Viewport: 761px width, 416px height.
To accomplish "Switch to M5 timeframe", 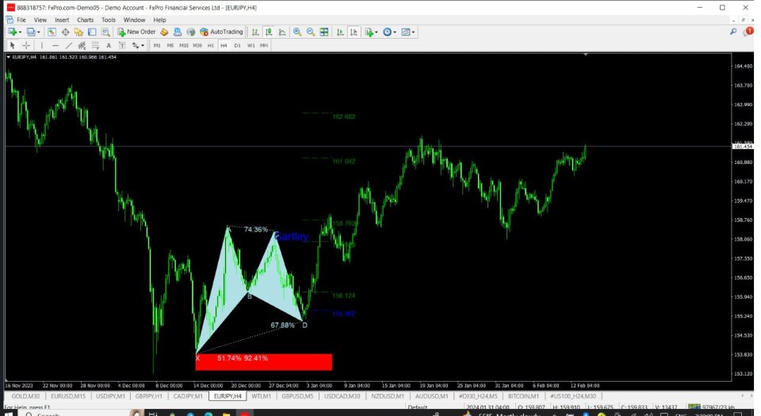I will [170, 46].
